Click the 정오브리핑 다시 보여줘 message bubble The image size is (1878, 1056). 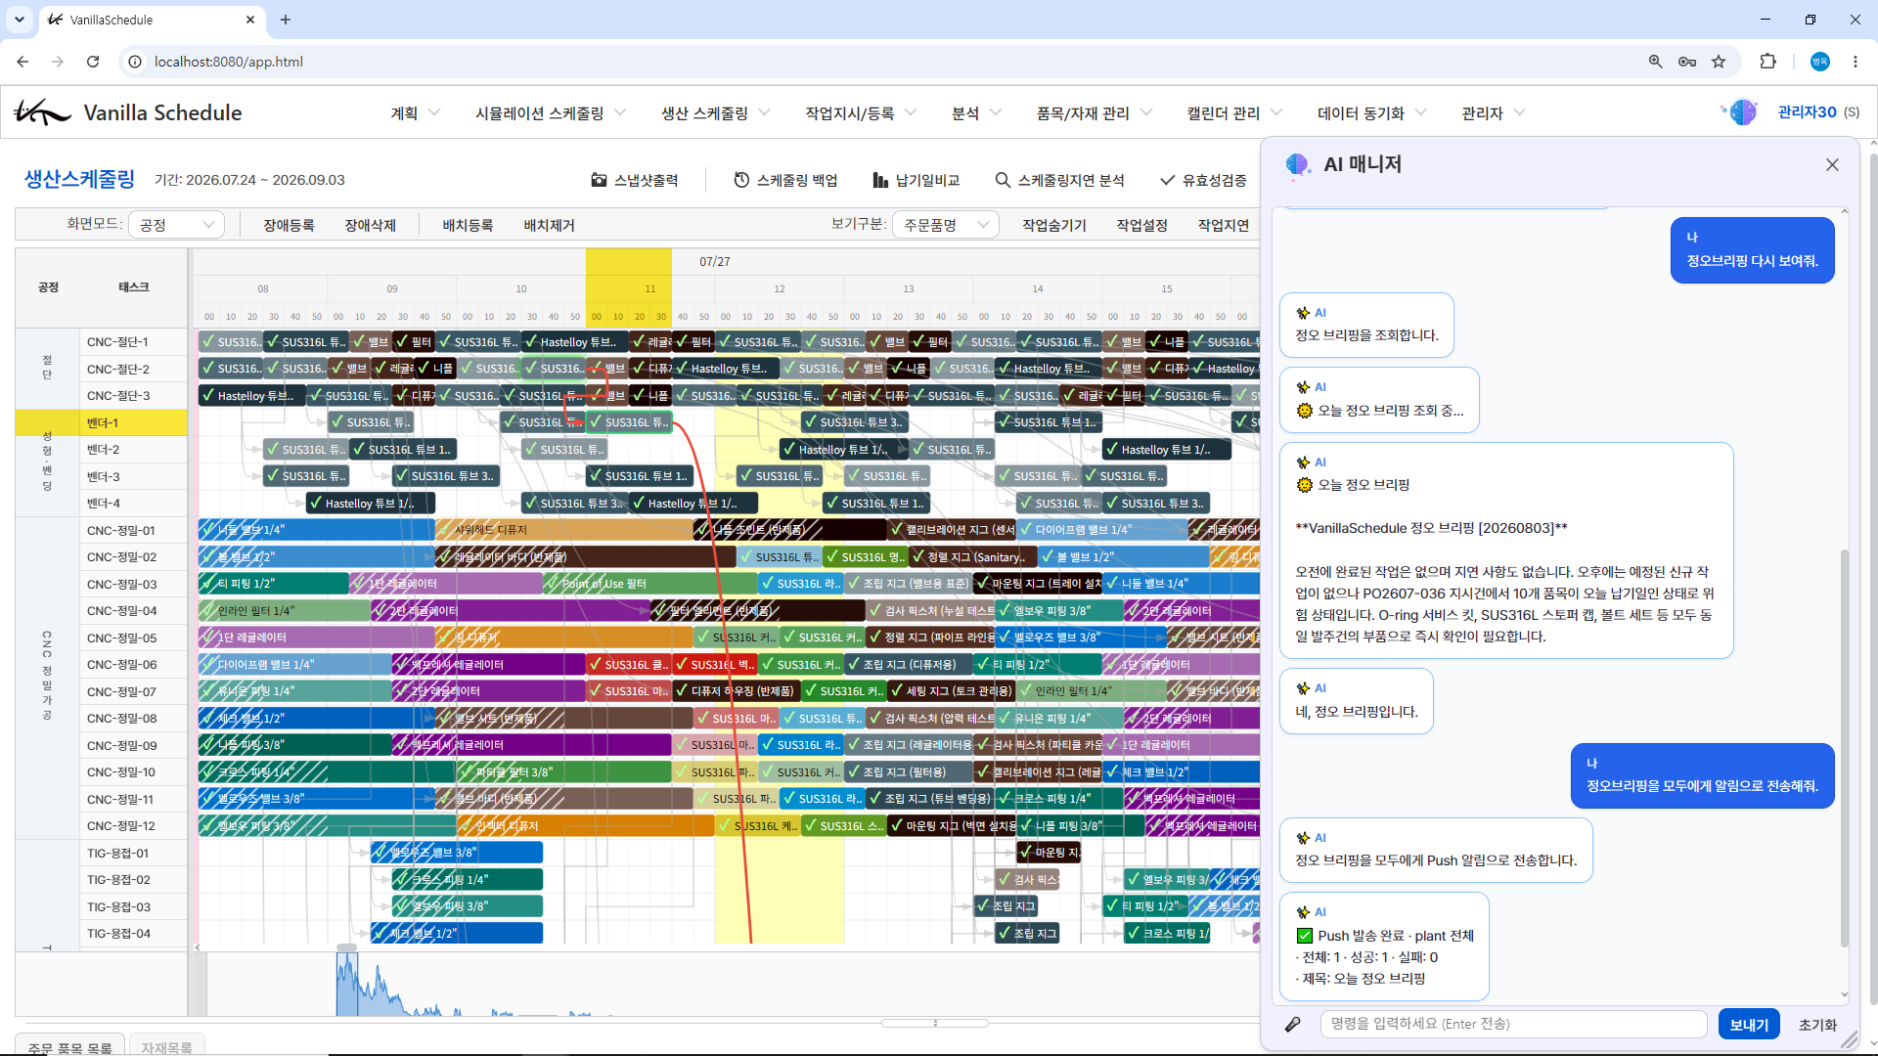coord(1752,250)
